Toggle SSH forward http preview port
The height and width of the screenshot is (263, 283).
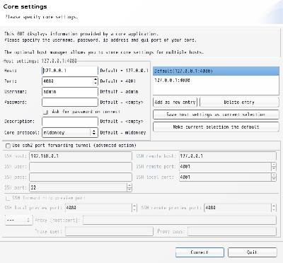(8, 199)
